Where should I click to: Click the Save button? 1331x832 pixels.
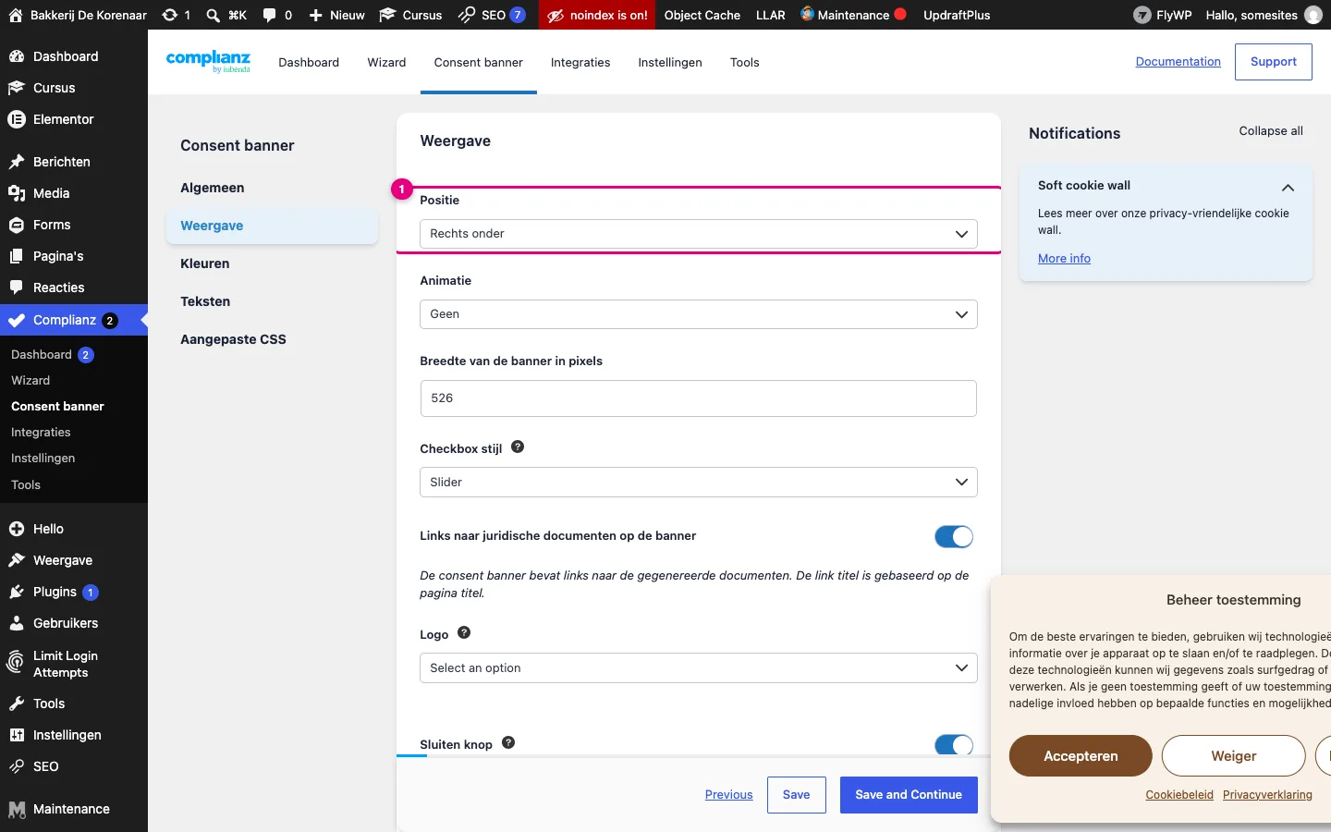(796, 795)
